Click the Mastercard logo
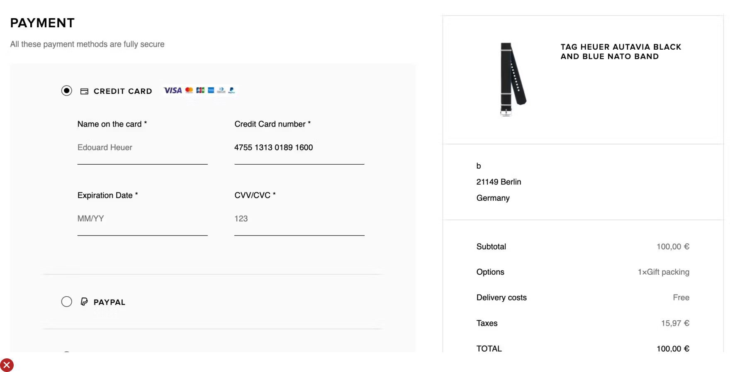Image resolution: width=730 pixels, height=372 pixels. click(x=189, y=90)
